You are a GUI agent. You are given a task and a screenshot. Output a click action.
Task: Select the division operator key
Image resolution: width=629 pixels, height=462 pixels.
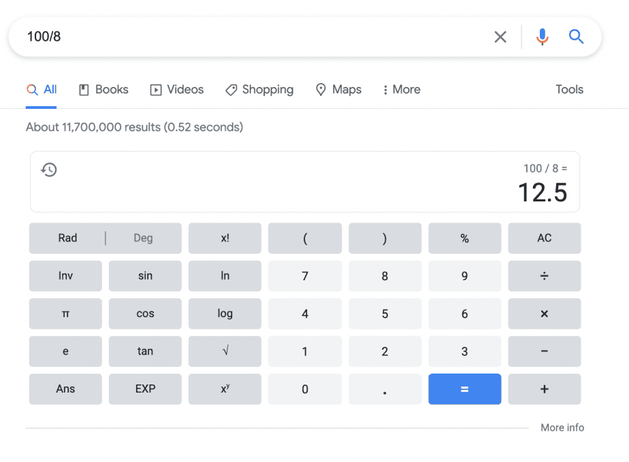(x=545, y=276)
